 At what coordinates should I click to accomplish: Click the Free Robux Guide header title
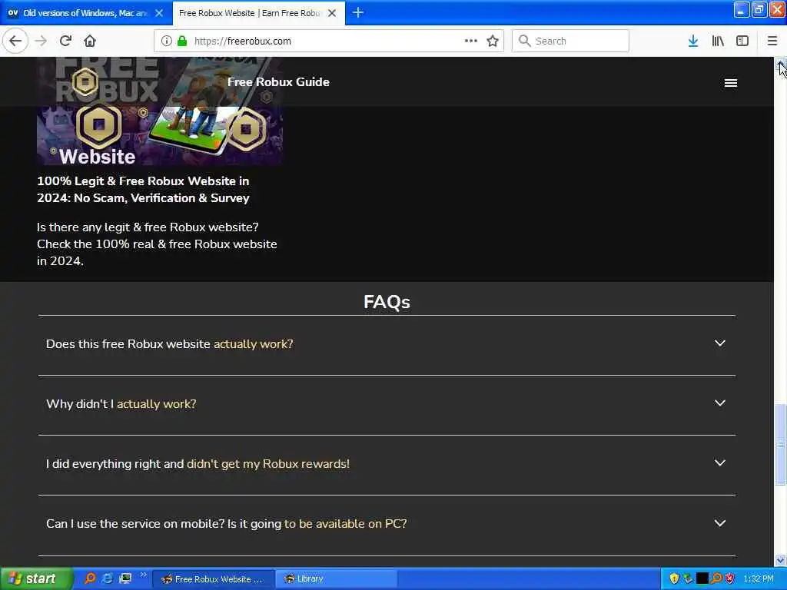pos(278,81)
